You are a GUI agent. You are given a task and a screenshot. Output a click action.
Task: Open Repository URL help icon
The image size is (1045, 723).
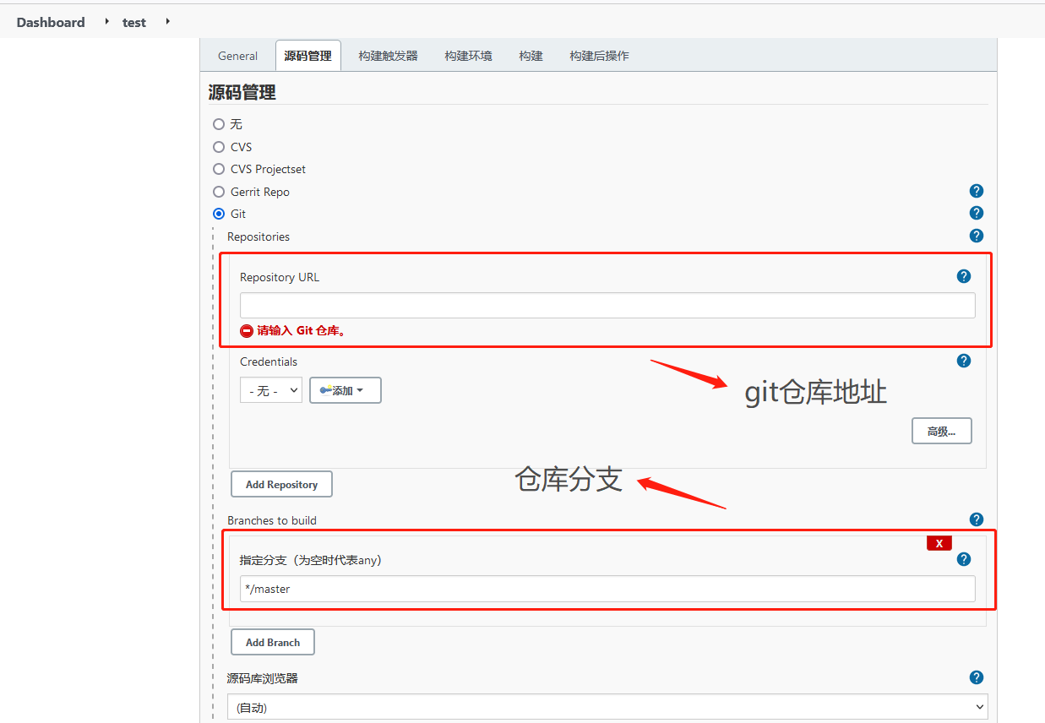(x=963, y=276)
